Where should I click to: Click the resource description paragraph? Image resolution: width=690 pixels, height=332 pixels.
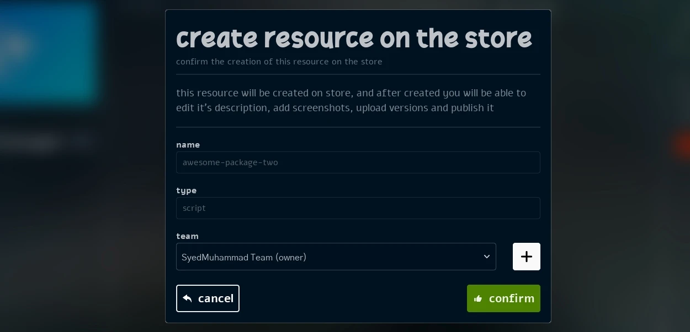pyautogui.click(x=351, y=100)
